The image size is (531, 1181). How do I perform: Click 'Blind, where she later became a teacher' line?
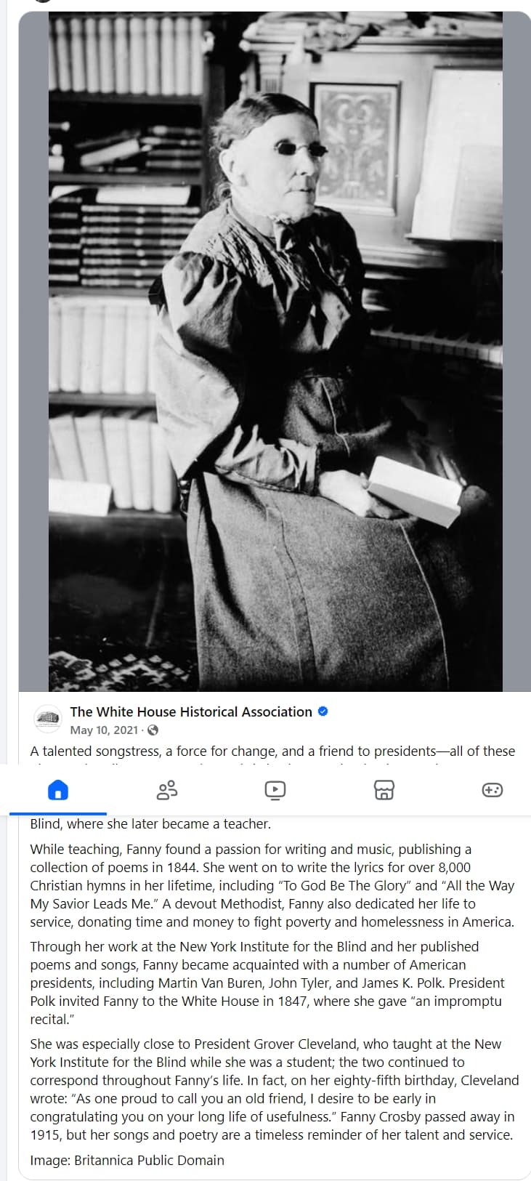(x=150, y=823)
